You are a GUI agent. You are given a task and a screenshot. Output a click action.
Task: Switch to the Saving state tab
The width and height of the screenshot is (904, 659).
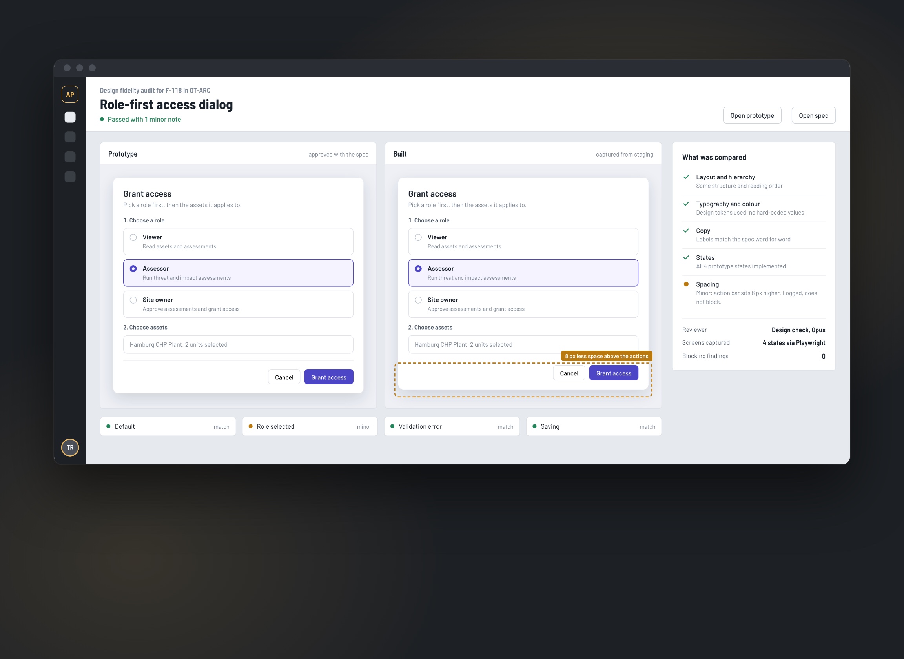pos(594,426)
